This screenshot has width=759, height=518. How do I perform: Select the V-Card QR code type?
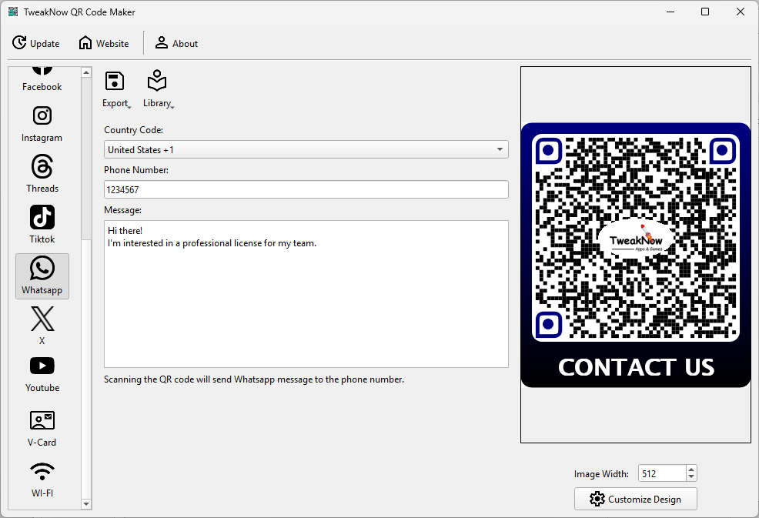pos(42,428)
